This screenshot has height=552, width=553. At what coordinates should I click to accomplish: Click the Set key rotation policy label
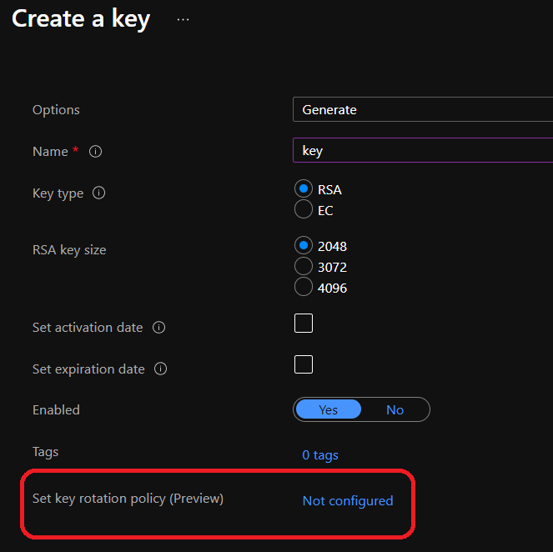[x=128, y=499]
